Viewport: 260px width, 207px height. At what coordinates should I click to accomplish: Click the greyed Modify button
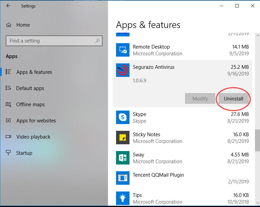[200, 98]
